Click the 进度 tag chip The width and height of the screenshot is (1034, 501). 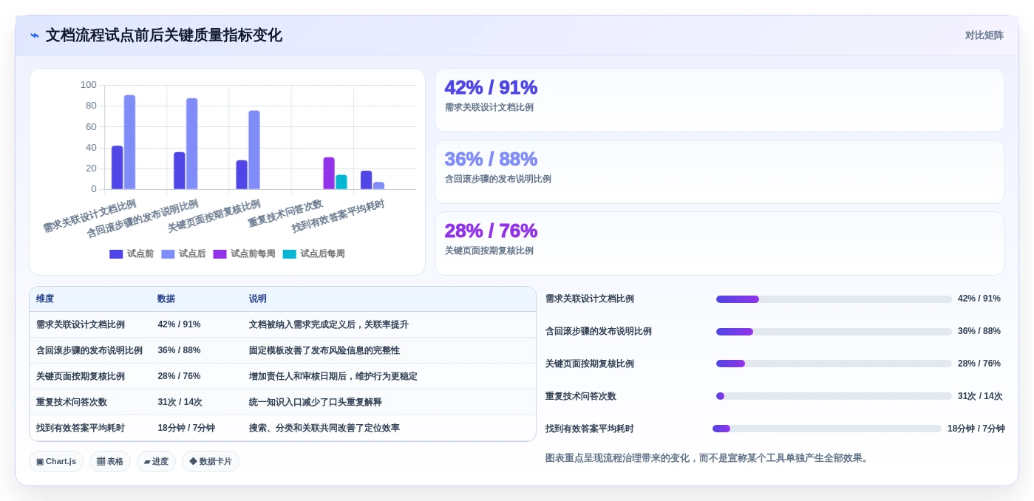pyautogui.click(x=156, y=462)
